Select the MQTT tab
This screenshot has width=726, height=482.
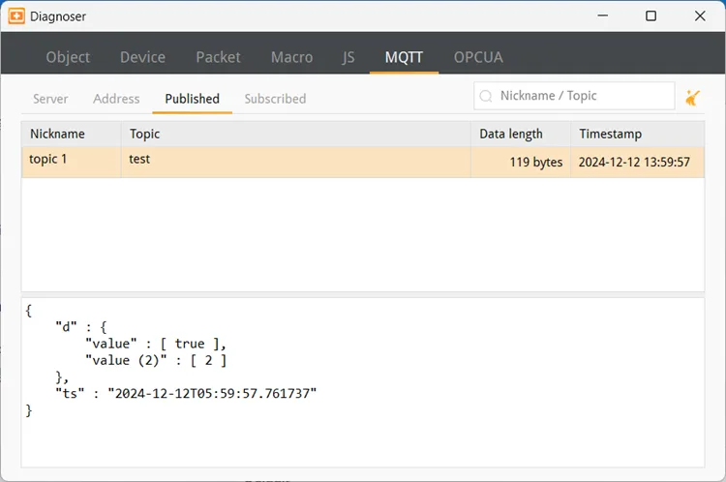coord(404,57)
